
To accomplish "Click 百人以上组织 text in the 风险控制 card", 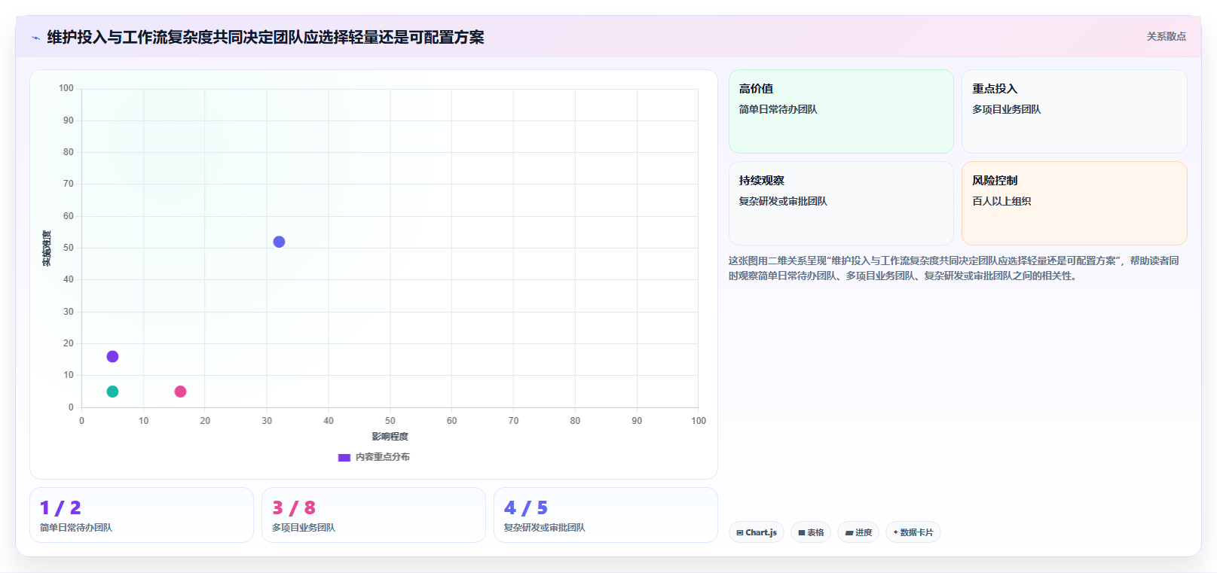I will pos(1001,201).
